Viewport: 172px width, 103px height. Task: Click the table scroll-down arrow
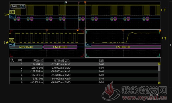159,83
